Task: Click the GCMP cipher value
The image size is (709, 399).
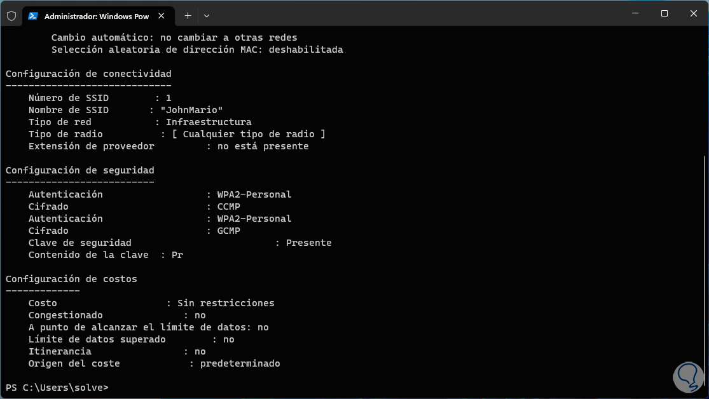Action: (x=229, y=231)
